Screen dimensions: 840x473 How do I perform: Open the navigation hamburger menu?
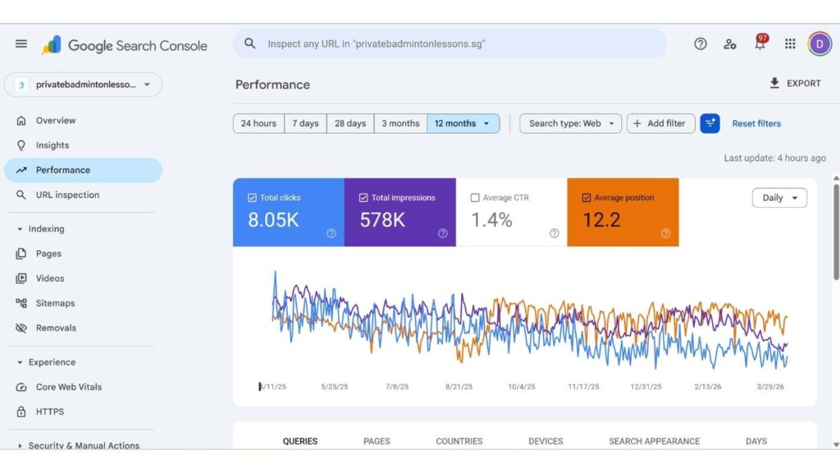[x=21, y=44]
